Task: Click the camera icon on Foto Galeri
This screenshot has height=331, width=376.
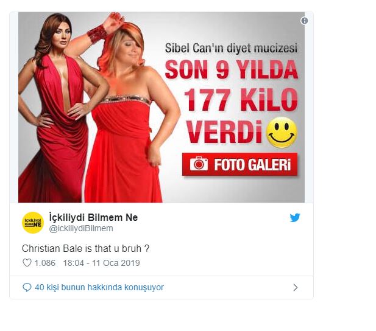Action: pyautogui.click(x=199, y=164)
